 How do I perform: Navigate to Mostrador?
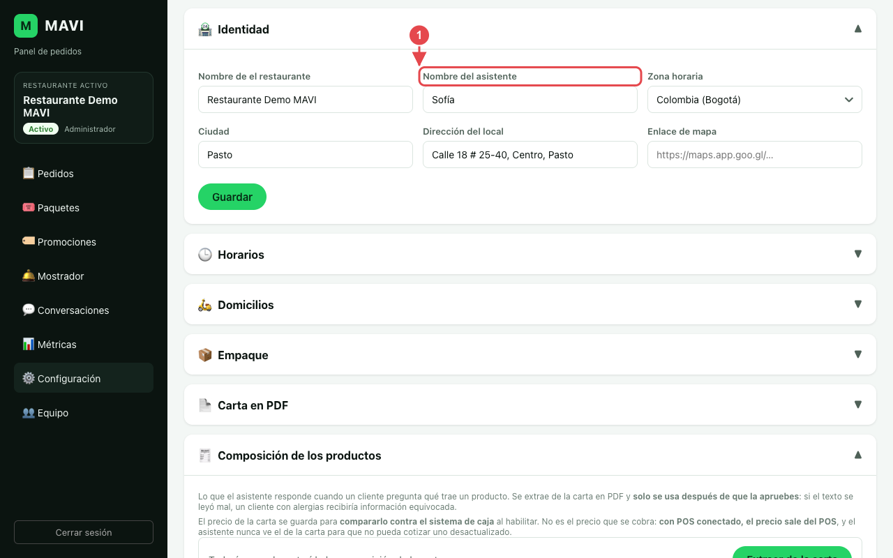(84, 276)
